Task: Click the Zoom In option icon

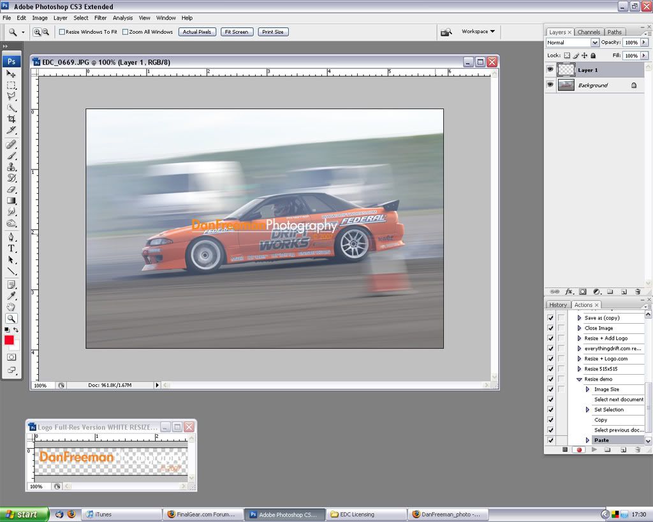Action: pyautogui.click(x=37, y=32)
